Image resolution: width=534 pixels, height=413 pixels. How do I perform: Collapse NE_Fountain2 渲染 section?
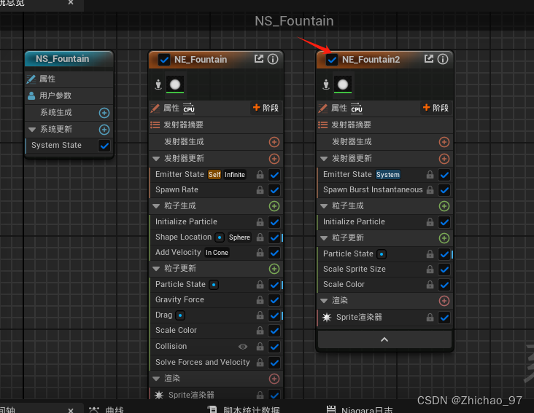tap(324, 301)
